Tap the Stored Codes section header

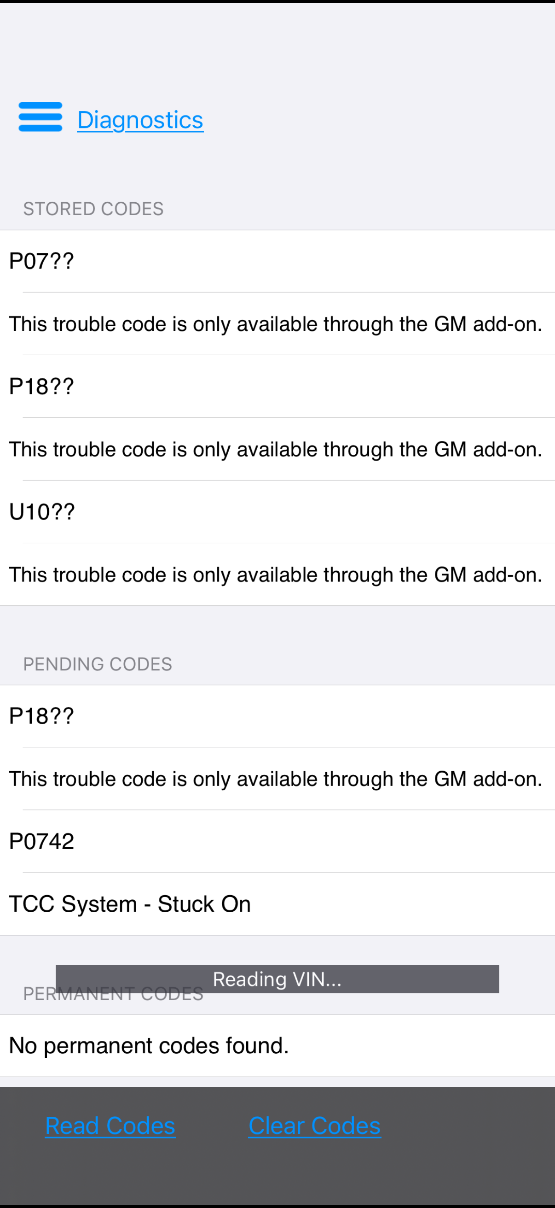(x=94, y=209)
